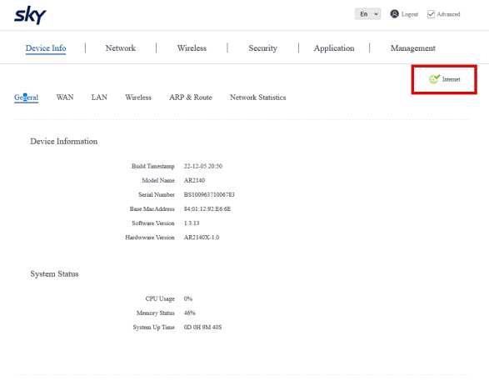Open the En language dropdown

pos(367,14)
